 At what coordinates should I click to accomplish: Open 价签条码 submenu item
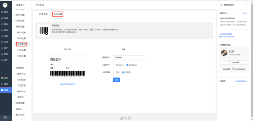[22, 44]
